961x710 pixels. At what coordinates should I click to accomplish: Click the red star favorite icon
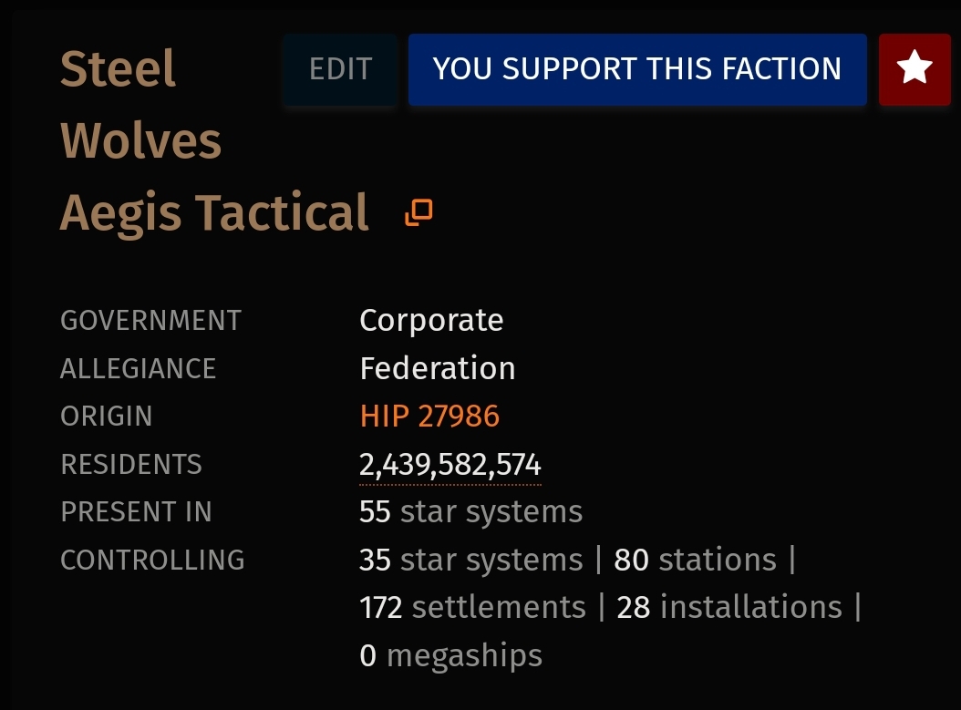(x=914, y=69)
